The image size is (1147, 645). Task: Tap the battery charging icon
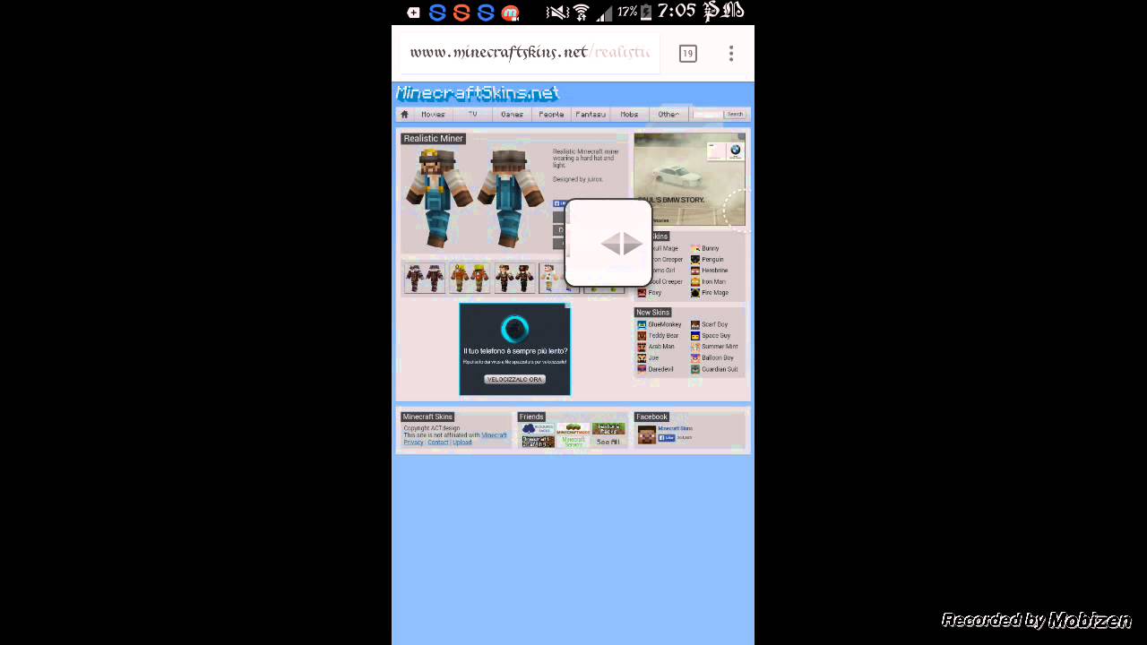(646, 12)
